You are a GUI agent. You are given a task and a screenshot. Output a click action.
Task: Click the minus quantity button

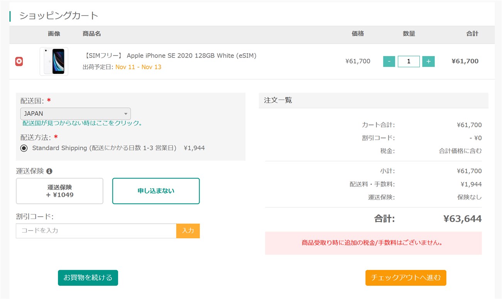tap(389, 62)
